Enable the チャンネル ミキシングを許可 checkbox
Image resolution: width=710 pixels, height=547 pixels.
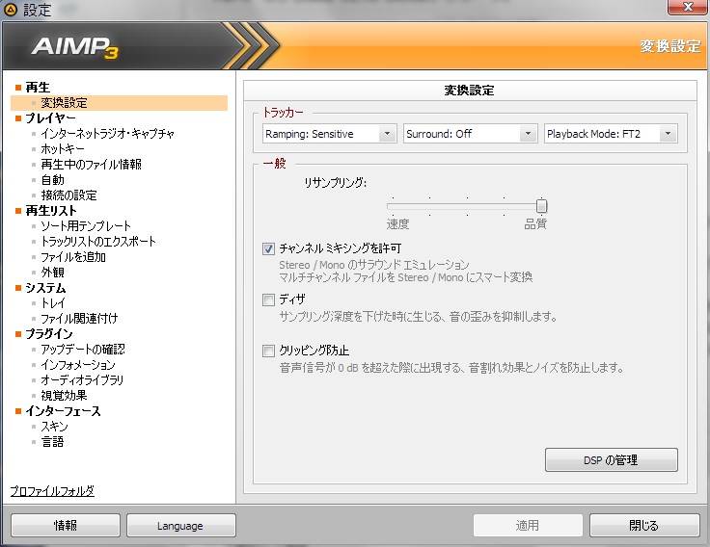click(268, 248)
